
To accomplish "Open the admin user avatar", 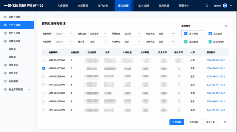I will pyautogui.click(x=225, y=6).
